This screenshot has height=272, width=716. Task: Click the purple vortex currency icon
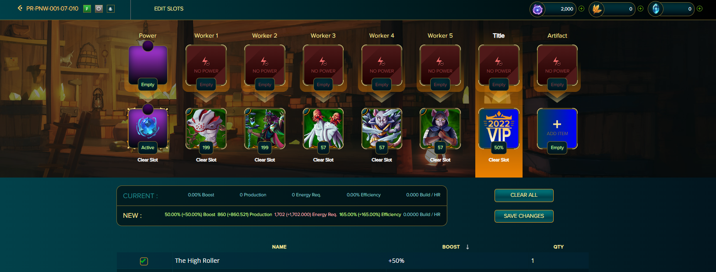coord(537,9)
